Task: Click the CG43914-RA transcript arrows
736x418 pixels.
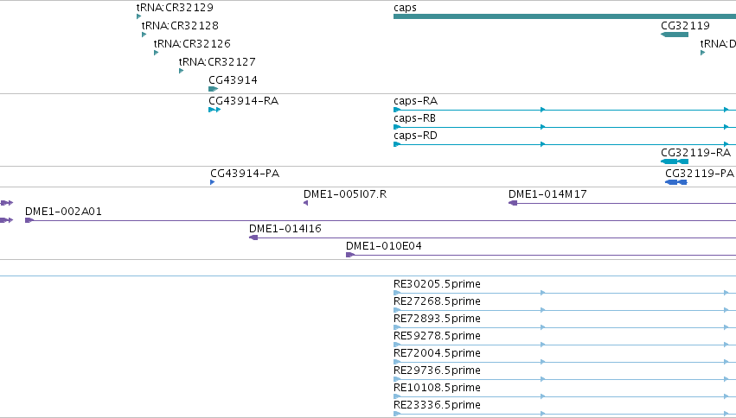Action: click(x=214, y=110)
